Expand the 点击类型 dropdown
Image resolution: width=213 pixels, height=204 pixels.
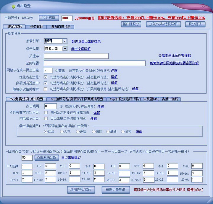(65, 48)
